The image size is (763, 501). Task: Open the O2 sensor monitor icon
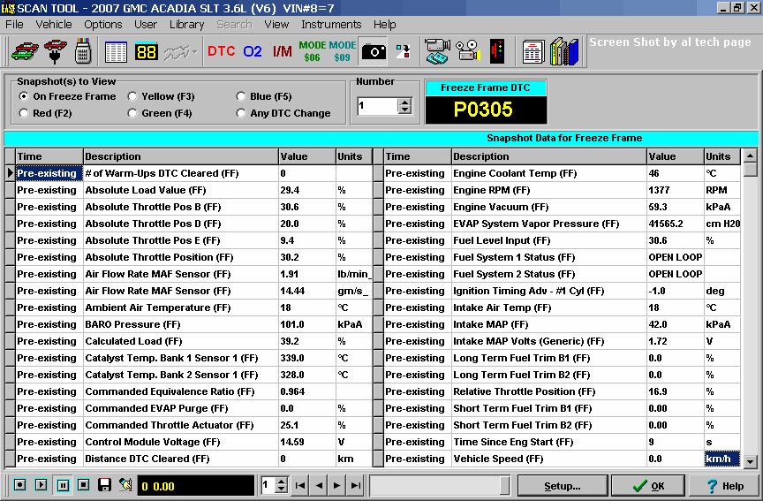coord(253,51)
